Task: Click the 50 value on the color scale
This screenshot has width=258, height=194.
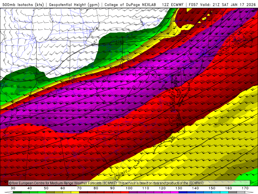Action: coord(46,188)
